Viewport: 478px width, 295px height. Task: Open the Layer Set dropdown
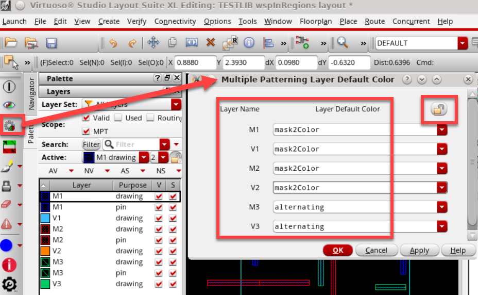[176, 105]
